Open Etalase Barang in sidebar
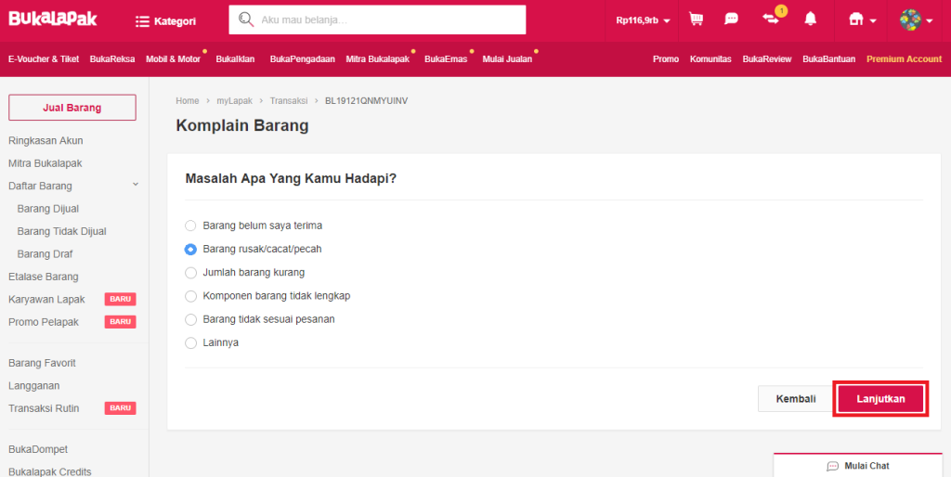The image size is (951, 477). 43,277
